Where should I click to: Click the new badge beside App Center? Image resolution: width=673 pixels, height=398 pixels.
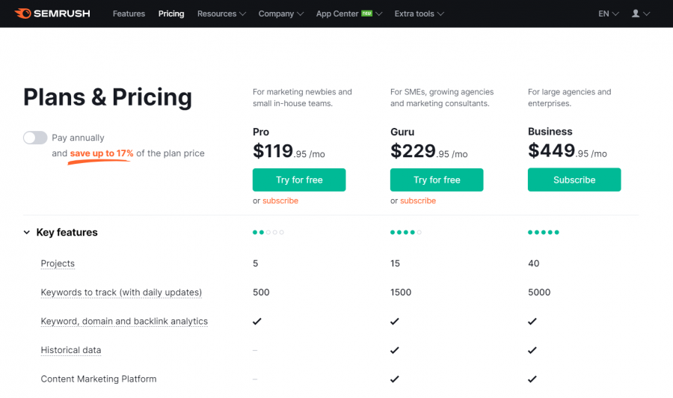[x=366, y=13]
